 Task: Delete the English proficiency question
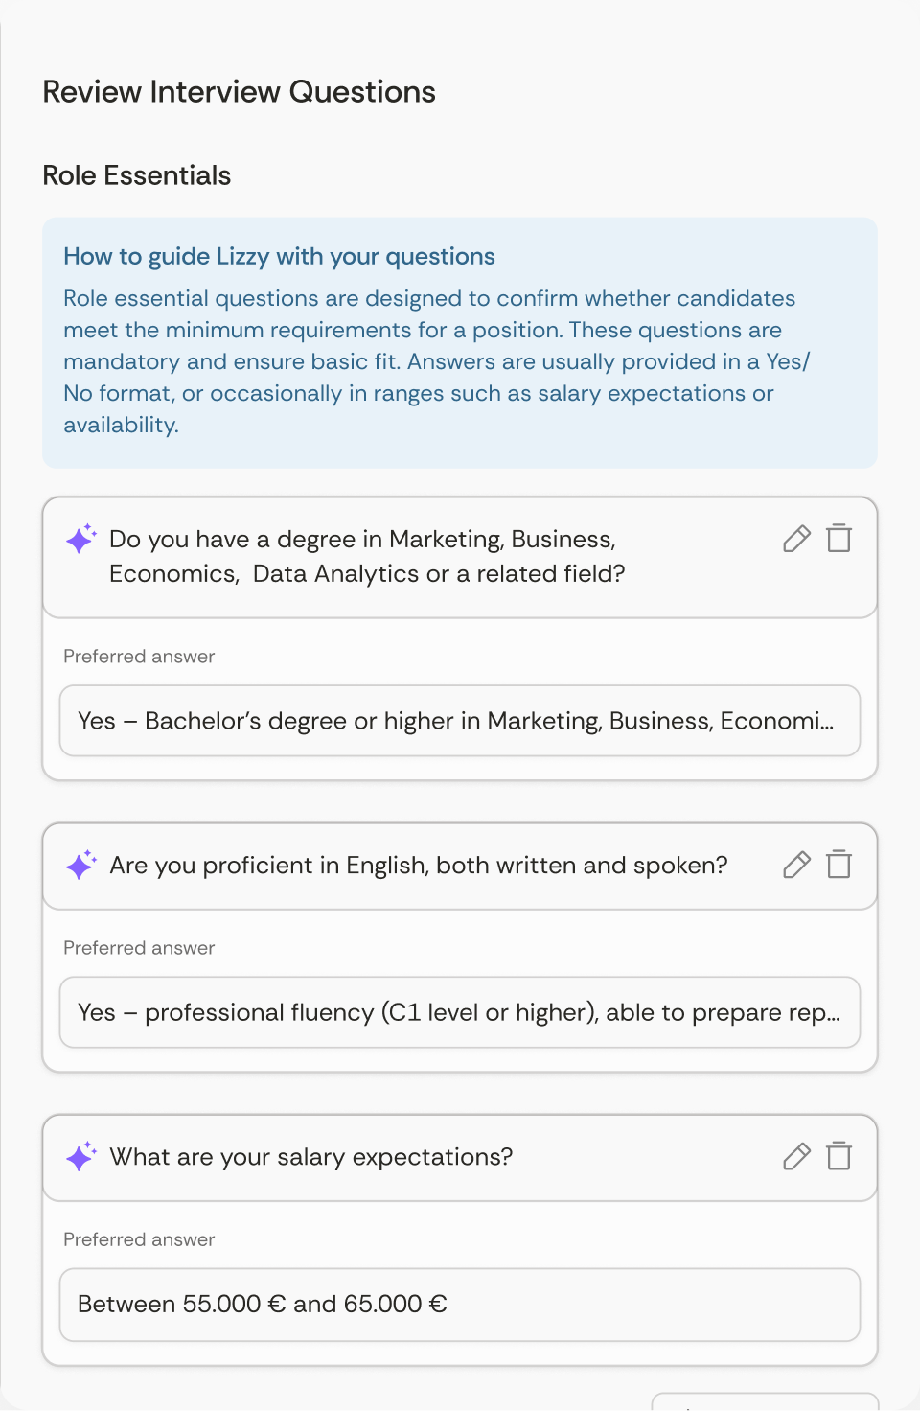(839, 865)
